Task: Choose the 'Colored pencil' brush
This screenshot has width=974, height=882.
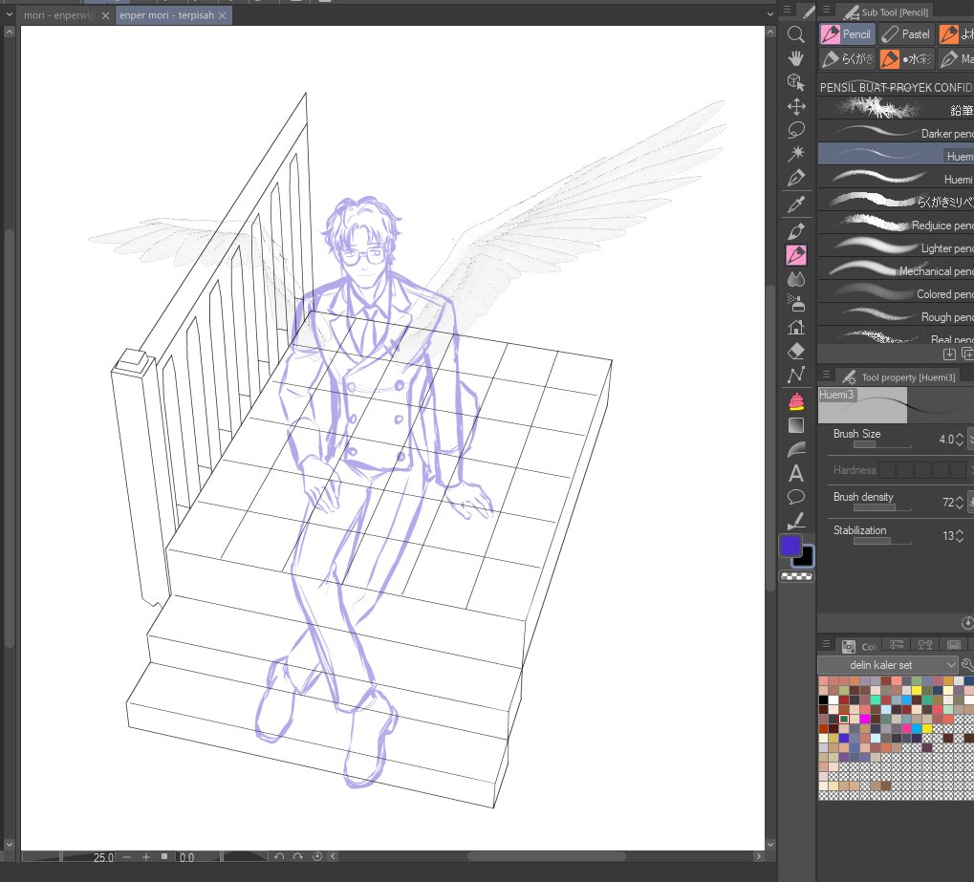Action: (x=896, y=293)
